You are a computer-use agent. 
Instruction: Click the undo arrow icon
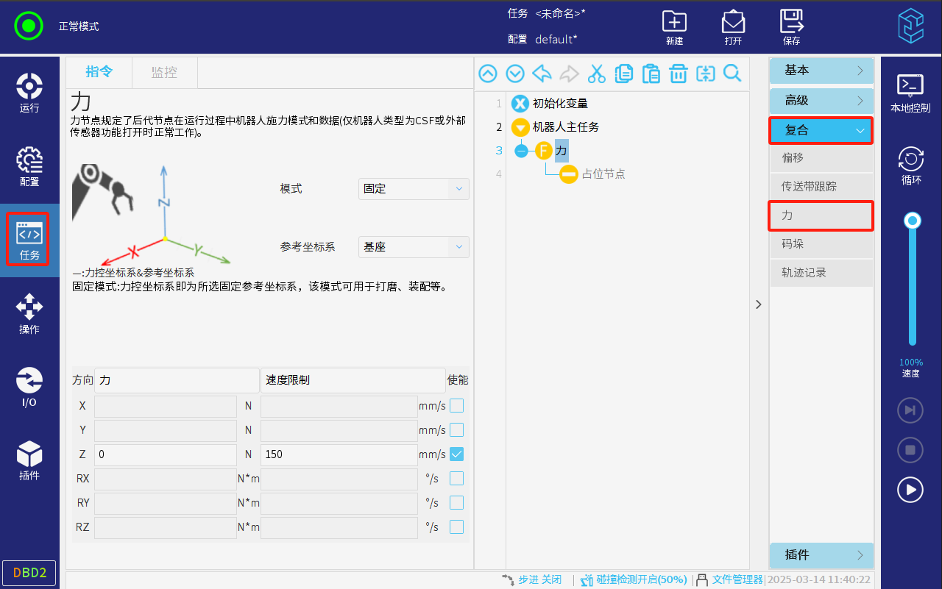[x=542, y=74]
